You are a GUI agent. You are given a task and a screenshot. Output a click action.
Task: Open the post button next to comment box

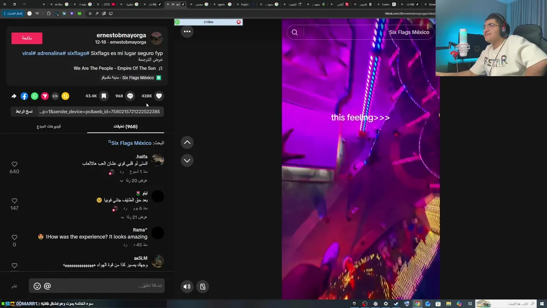[14, 286]
